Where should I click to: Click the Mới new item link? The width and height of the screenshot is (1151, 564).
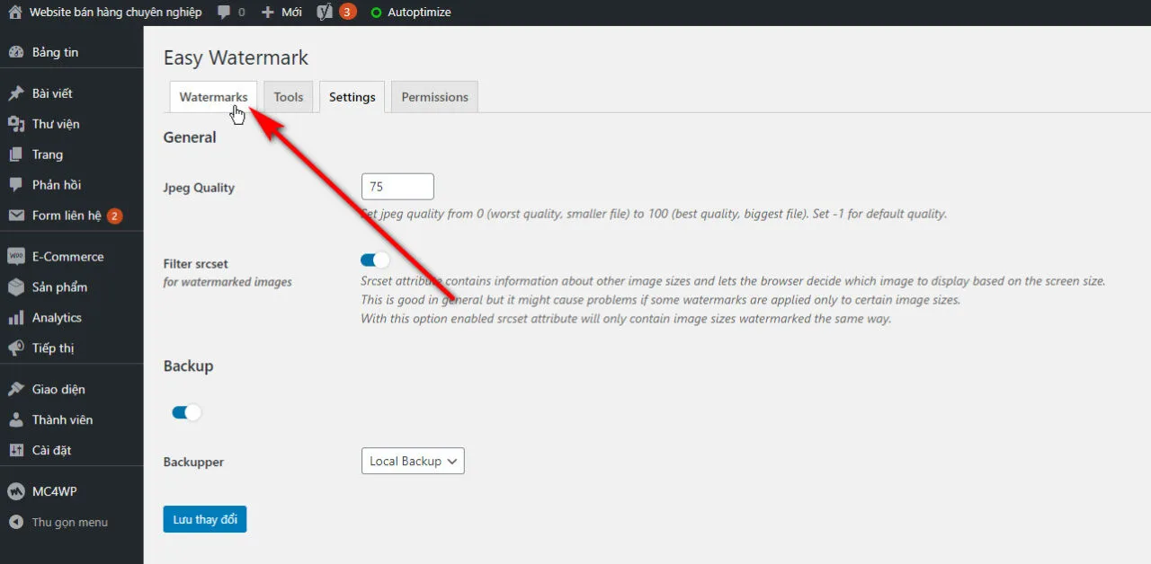pos(291,13)
